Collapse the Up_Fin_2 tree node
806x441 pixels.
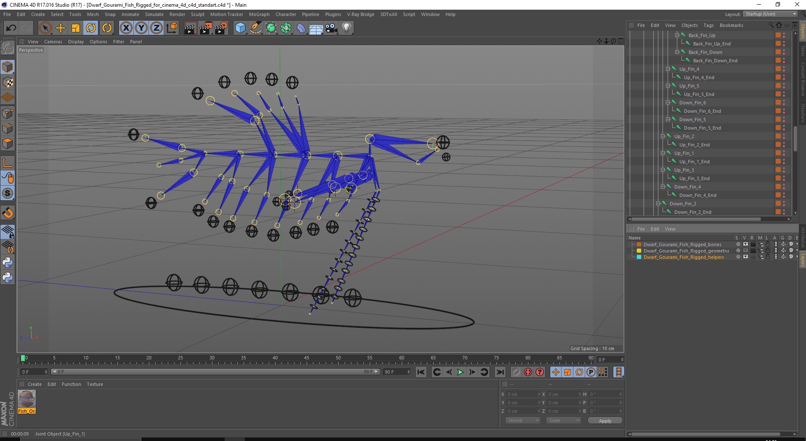click(663, 136)
